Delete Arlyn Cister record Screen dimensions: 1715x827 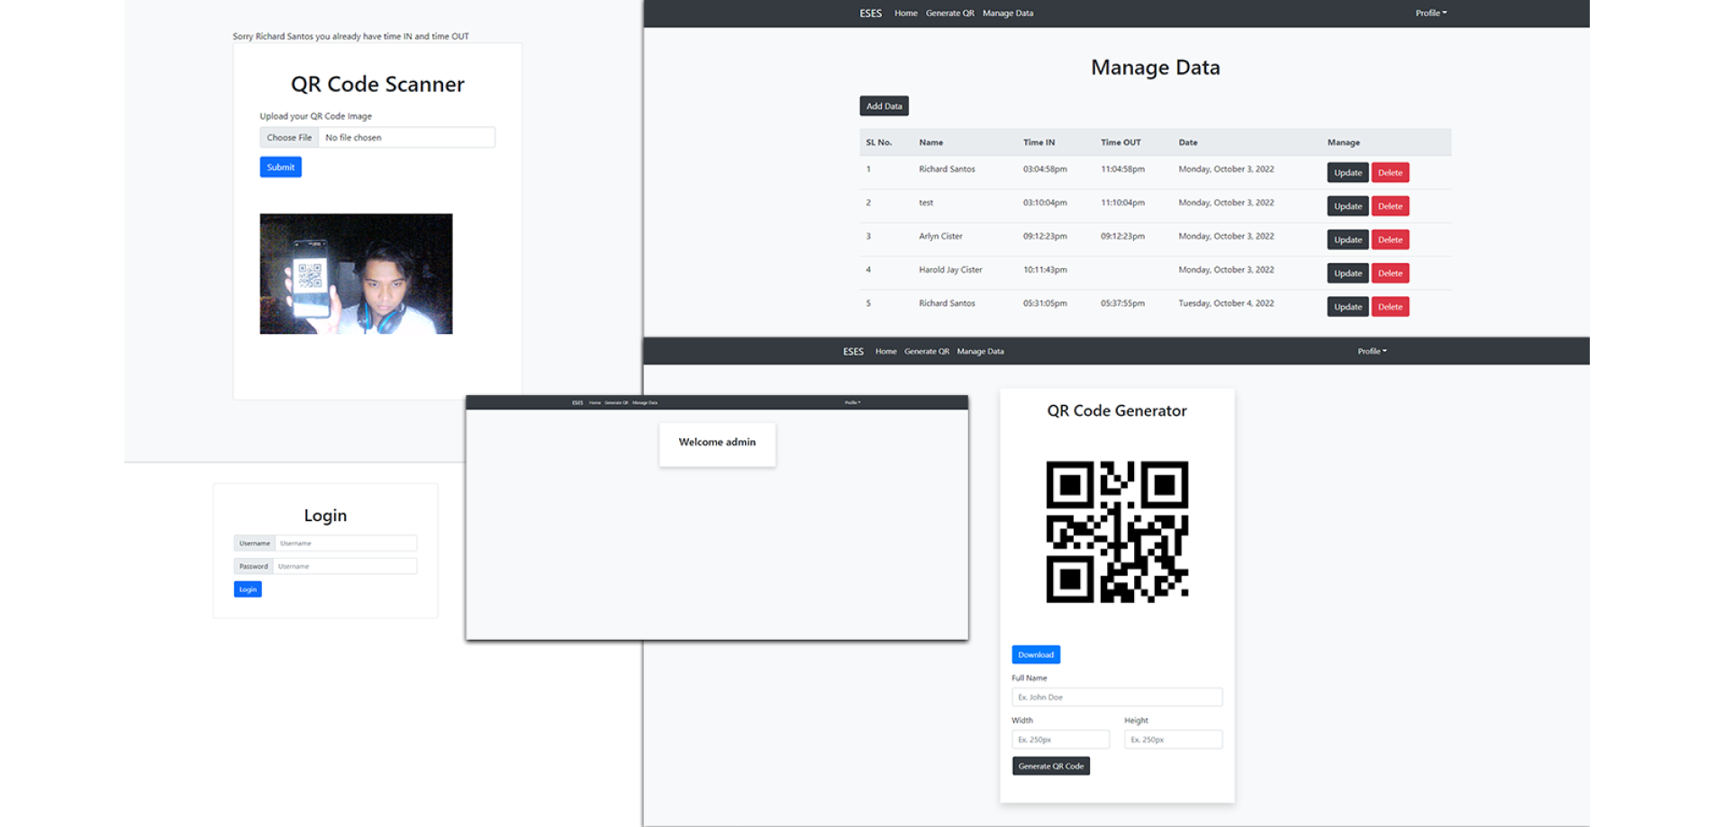coord(1390,239)
